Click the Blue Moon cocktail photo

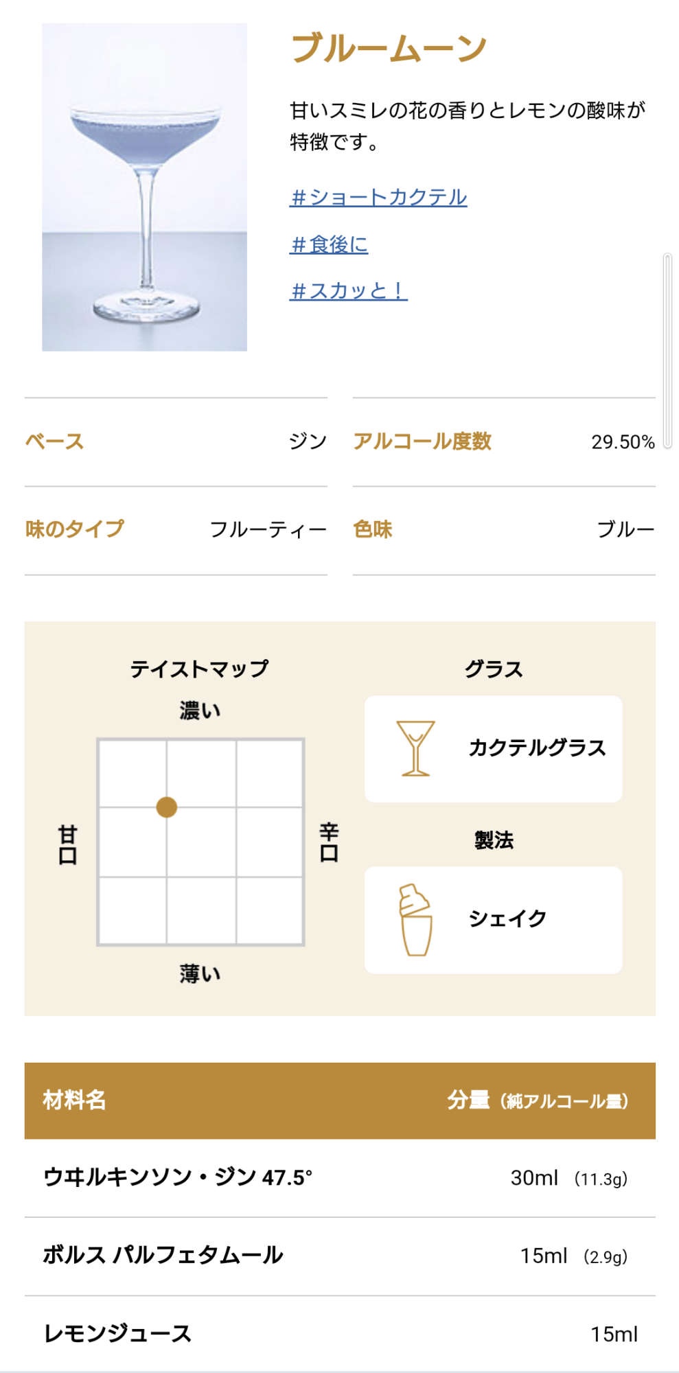(144, 187)
